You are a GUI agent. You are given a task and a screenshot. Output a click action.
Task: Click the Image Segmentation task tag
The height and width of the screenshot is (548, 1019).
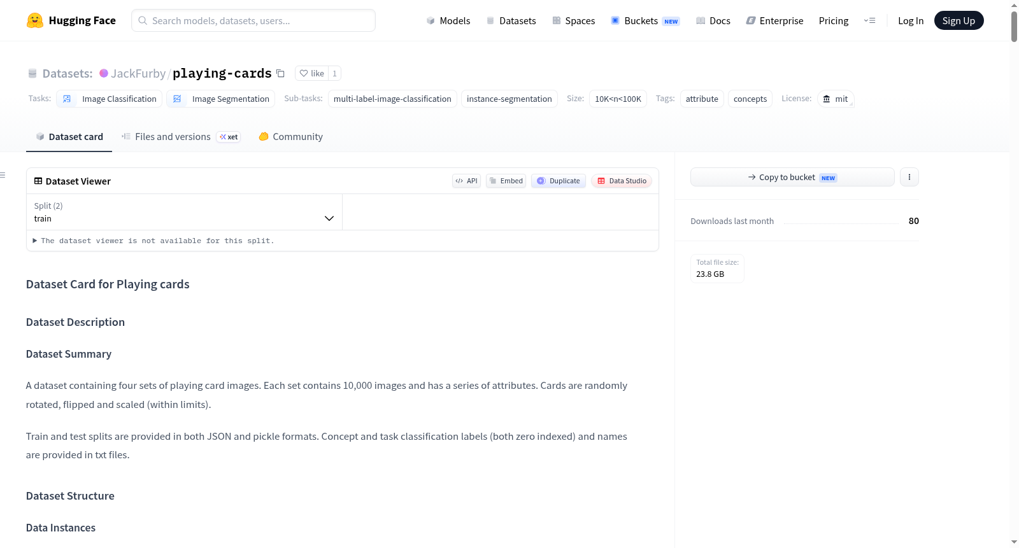click(221, 99)
